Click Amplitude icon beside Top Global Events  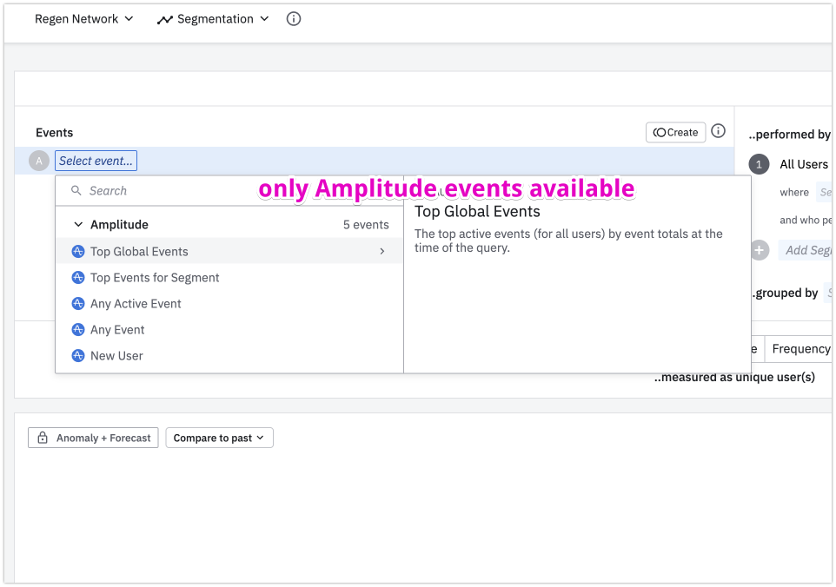[x=78, y=252]
